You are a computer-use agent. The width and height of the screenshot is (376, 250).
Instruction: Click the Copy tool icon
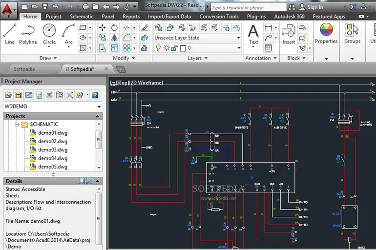click(x=103, y=38)
